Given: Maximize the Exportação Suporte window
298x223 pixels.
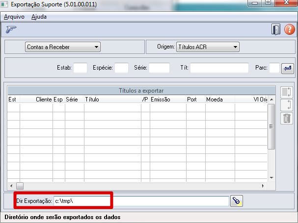Looking at the screenshot, I should point(268,2).
